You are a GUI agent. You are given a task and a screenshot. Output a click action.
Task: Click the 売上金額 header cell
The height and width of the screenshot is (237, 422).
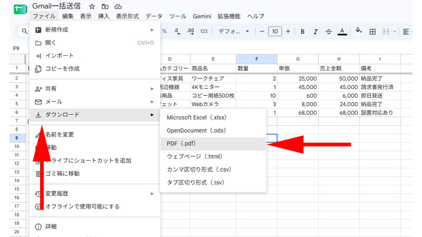pos(339,68)
